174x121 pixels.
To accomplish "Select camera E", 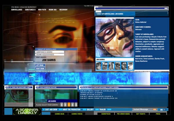I will [76, 105].
